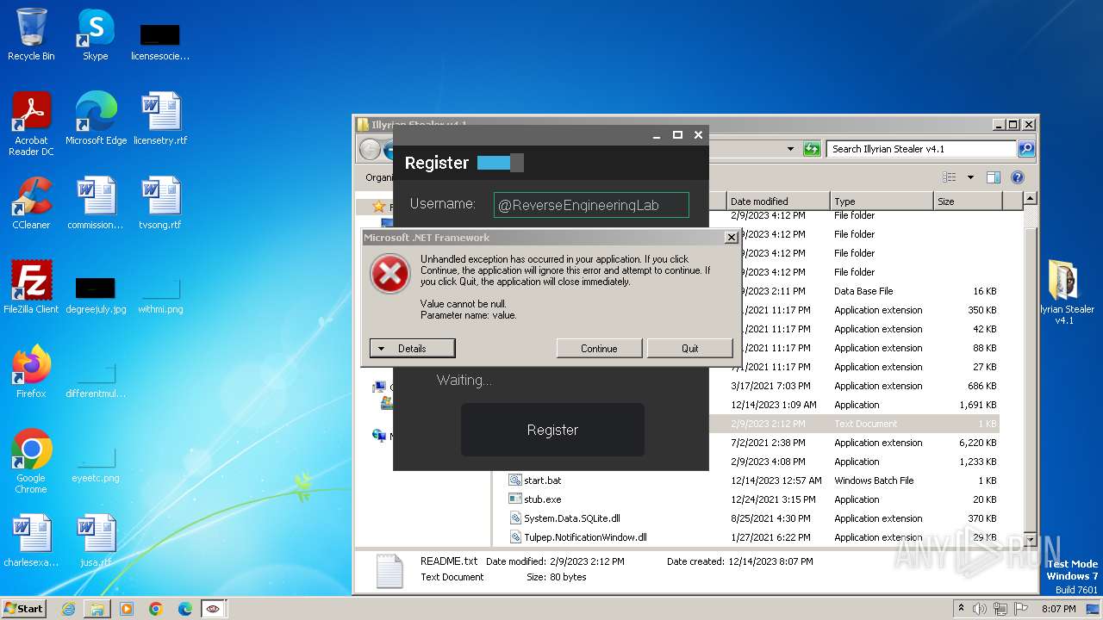Screen dimensions: 1103x620
Task: Click the Username input field
Action: tap(591, 205)
